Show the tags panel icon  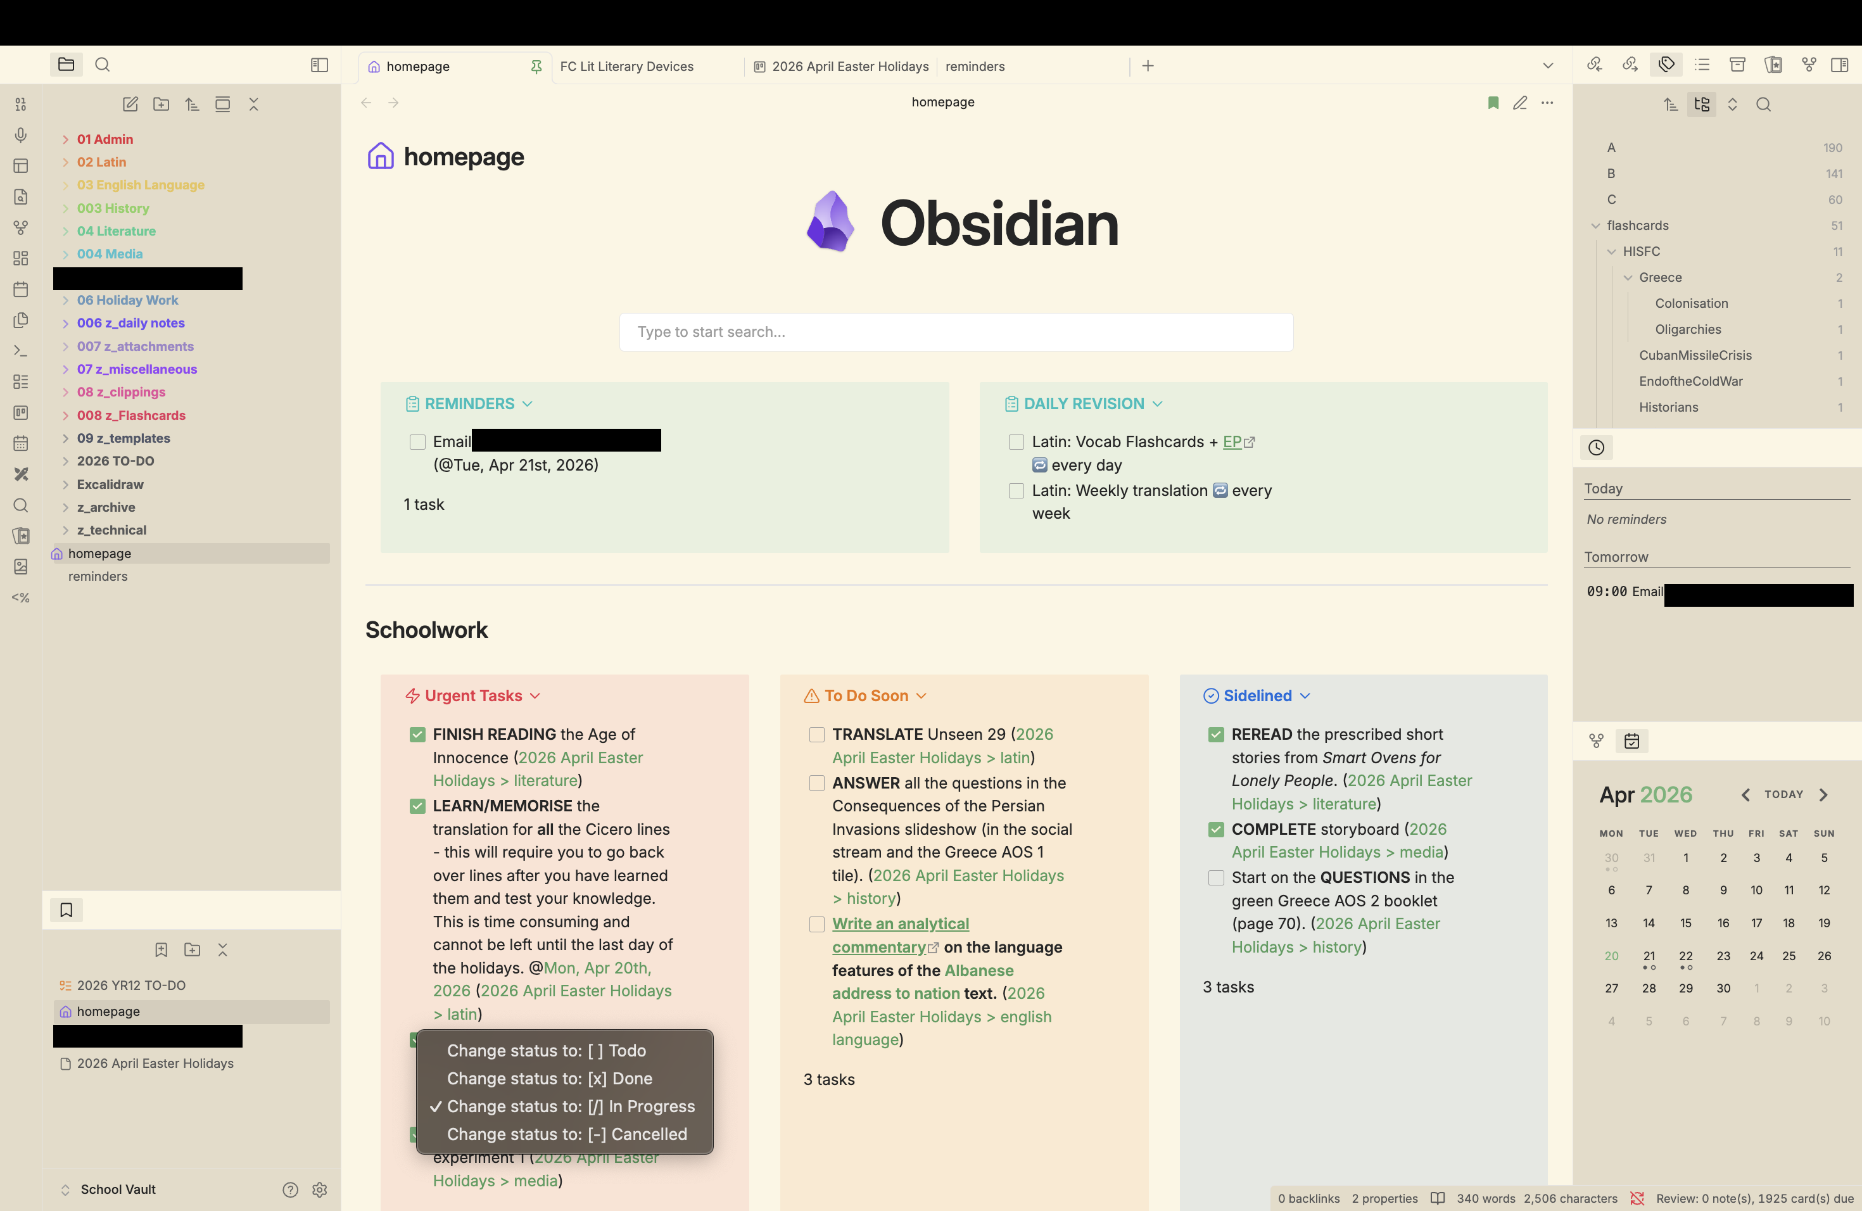1666,65
